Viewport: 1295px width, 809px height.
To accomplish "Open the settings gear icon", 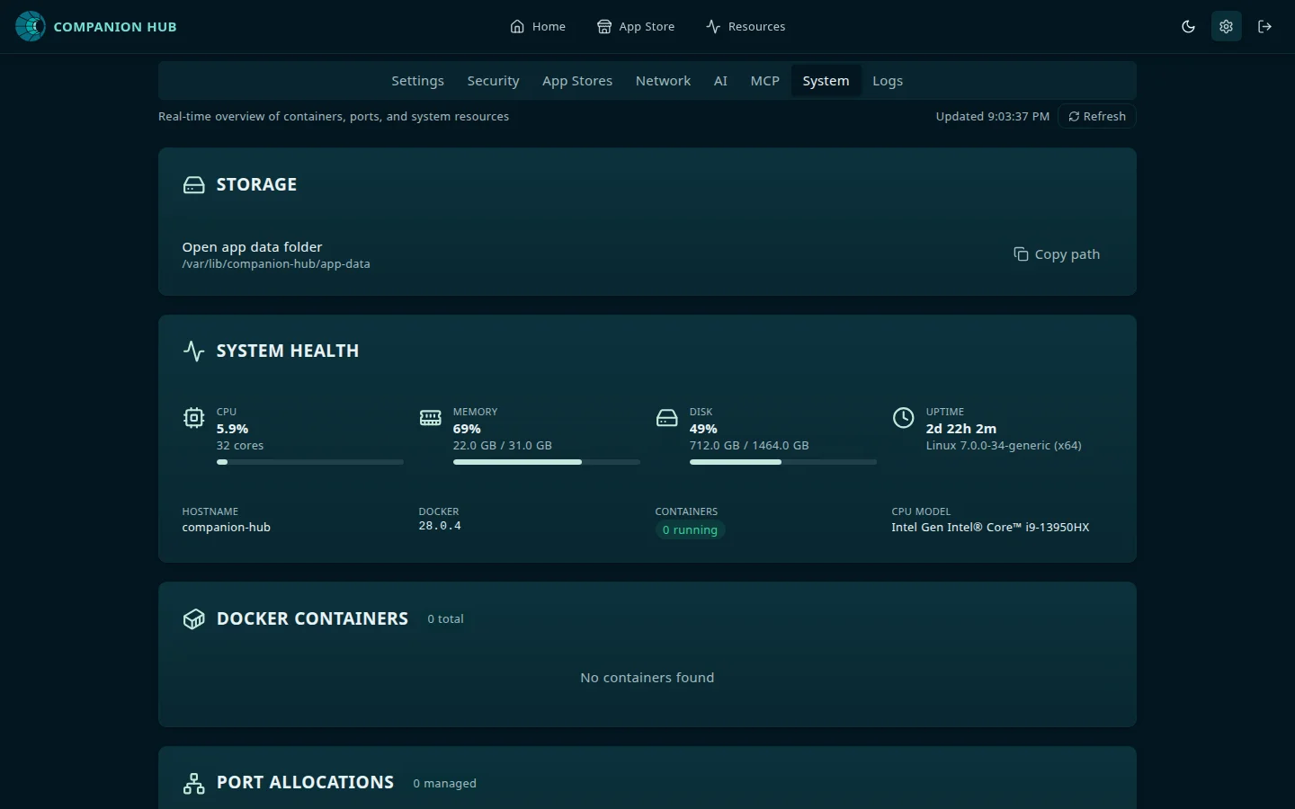I will pos(1226,26).
